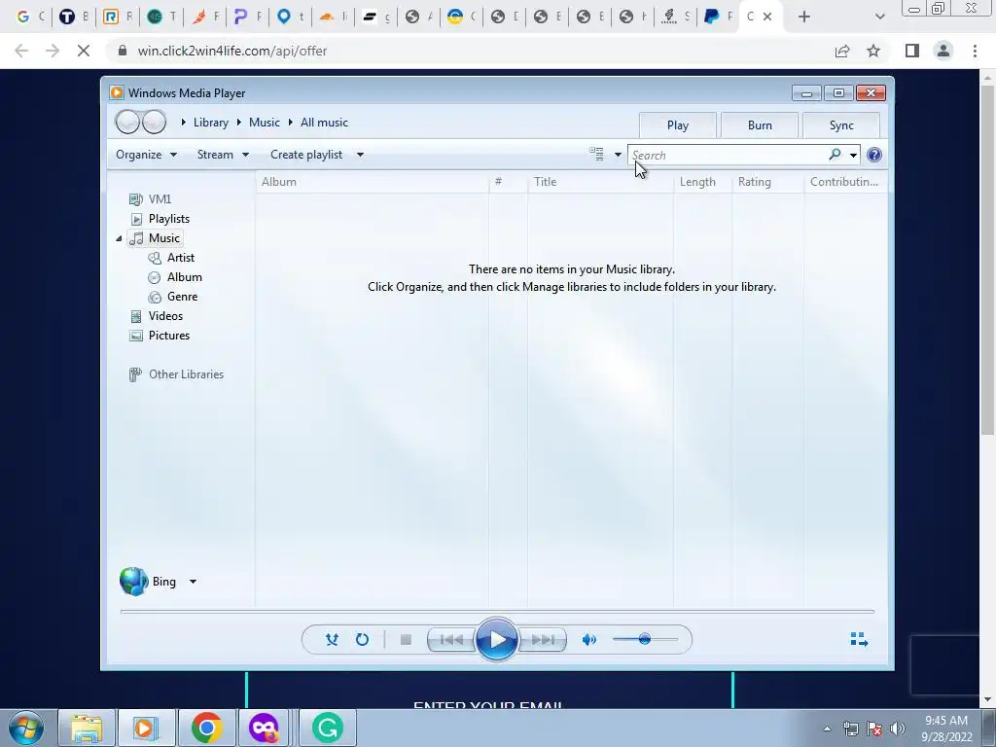
Task: Adjust the media player volume slider
Action: 645,639
